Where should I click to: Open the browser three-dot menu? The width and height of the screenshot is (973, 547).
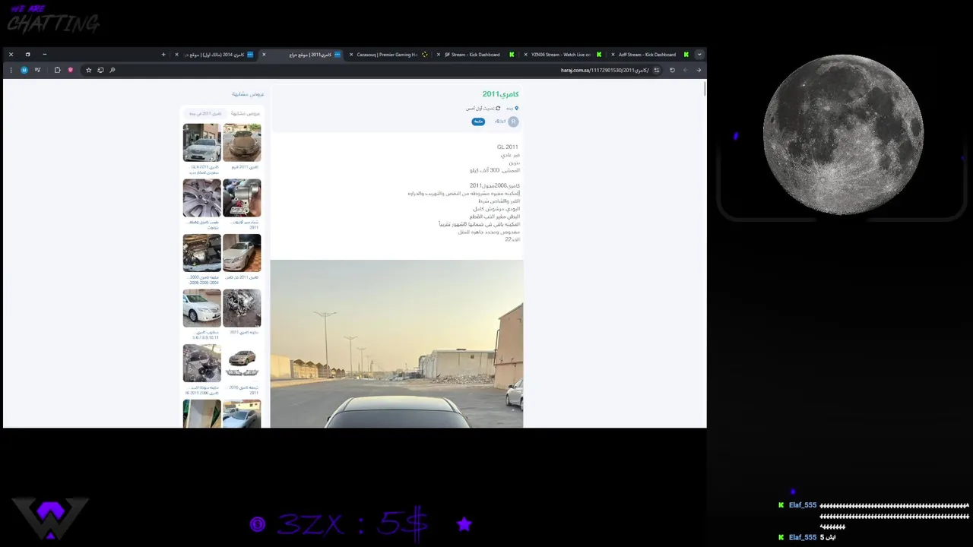coord(11,70)
